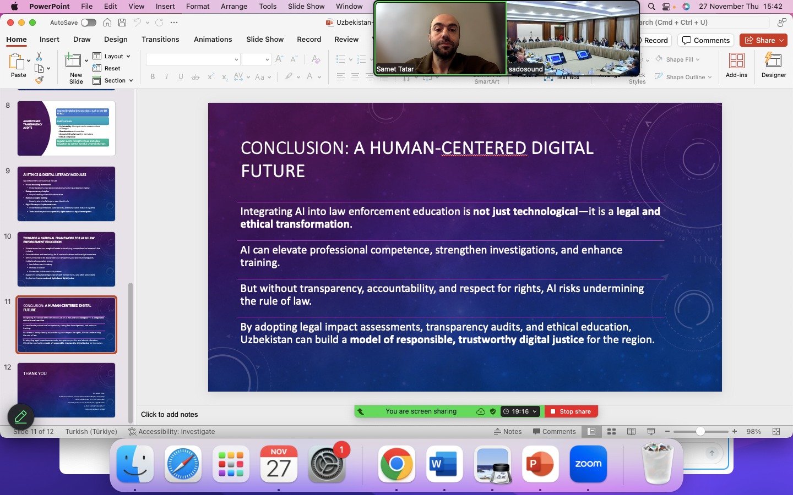This screenshot has height=495, width=793.
Task: Toggle the Notes pane button
Action: 508,432
